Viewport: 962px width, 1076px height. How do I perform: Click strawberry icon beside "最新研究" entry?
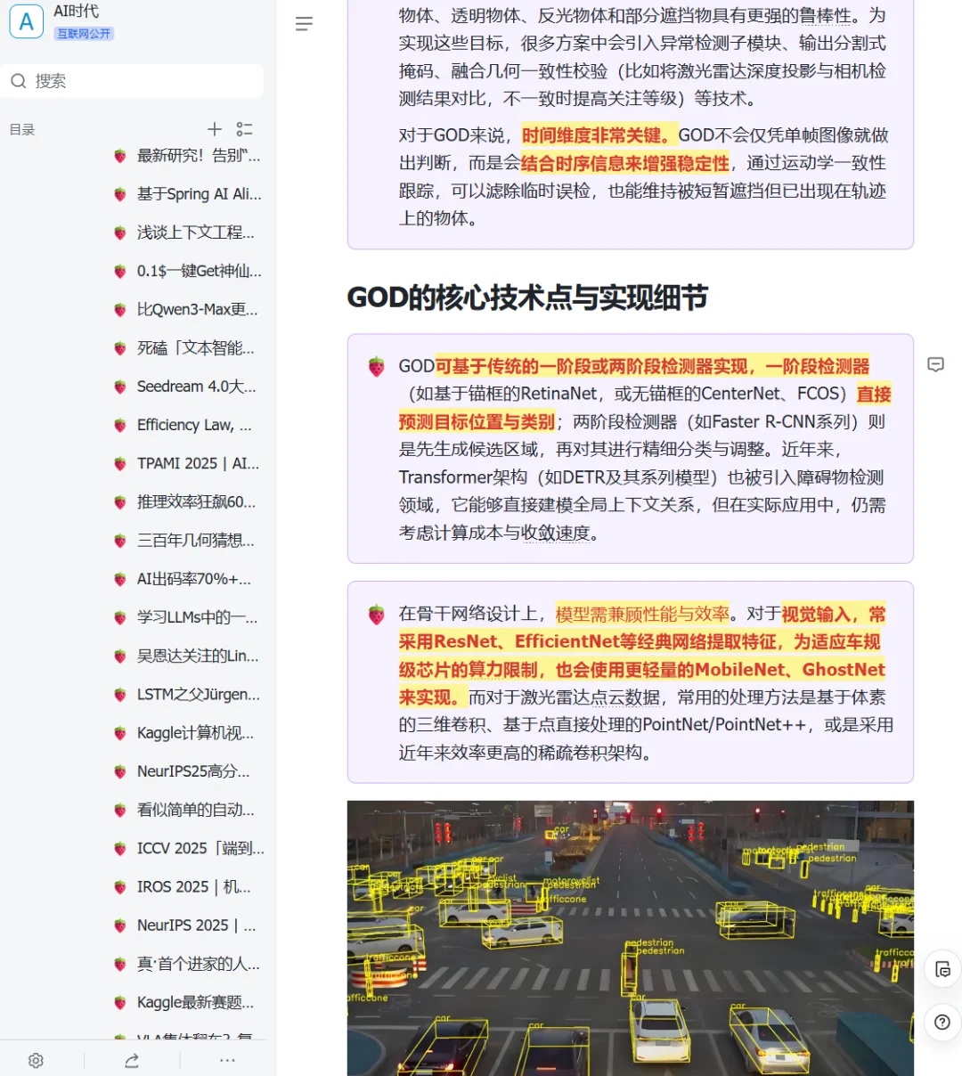pos(119,155)
